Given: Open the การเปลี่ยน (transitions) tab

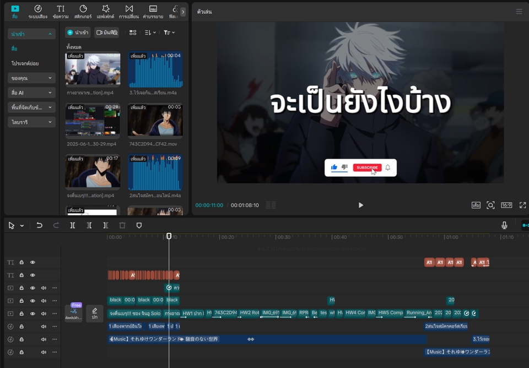Looking at the screenshot, I should click(129, 12).
